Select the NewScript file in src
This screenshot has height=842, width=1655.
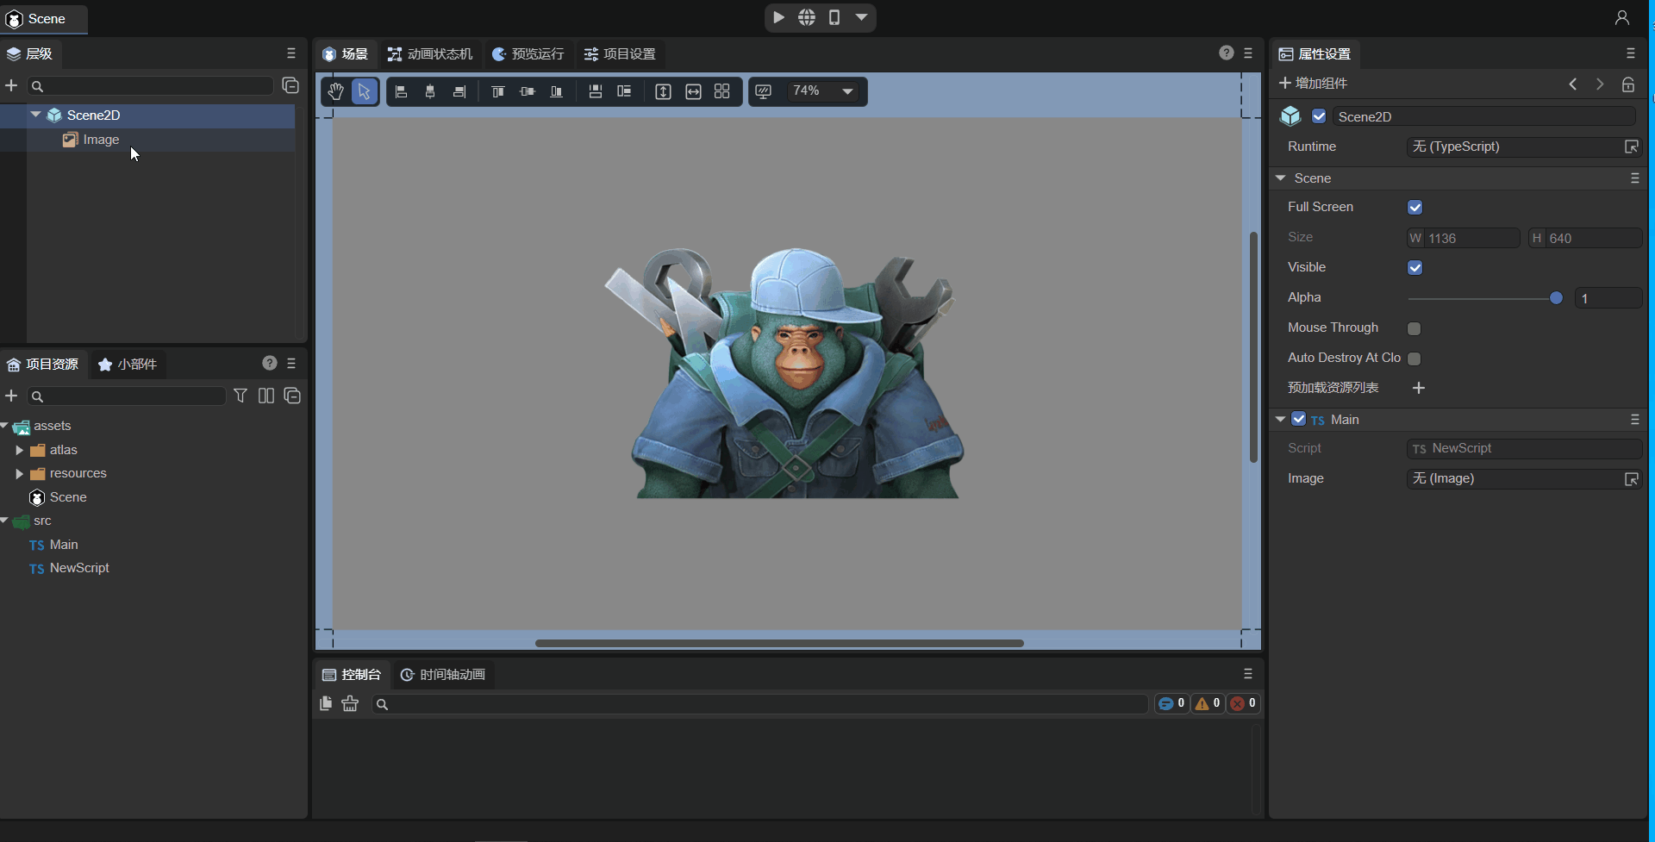79,568
